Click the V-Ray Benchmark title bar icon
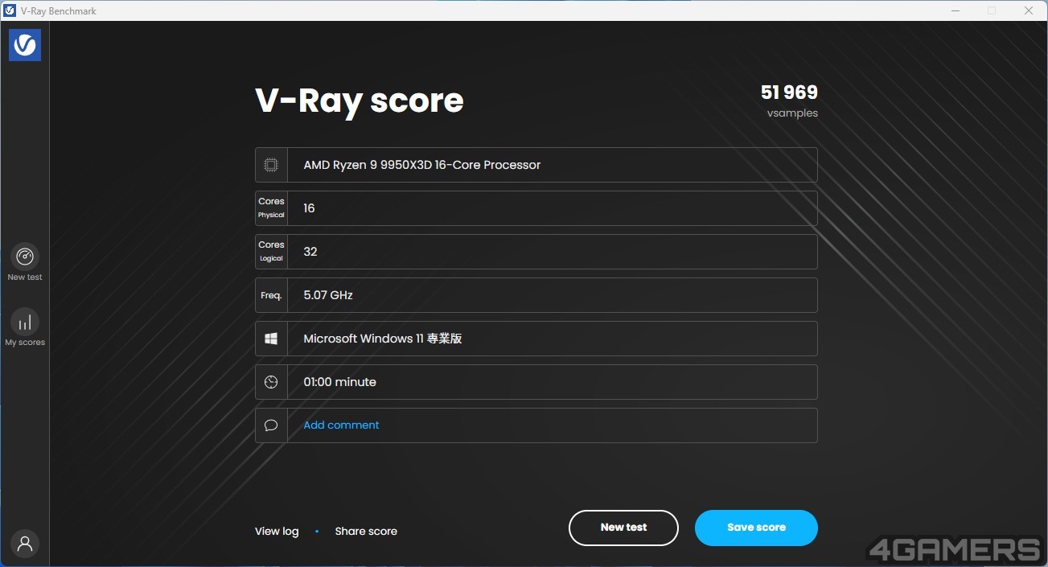 pos(10,10)
